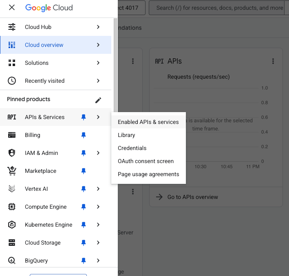Expand the Compute Engine submenu chevron

[98, 207]
